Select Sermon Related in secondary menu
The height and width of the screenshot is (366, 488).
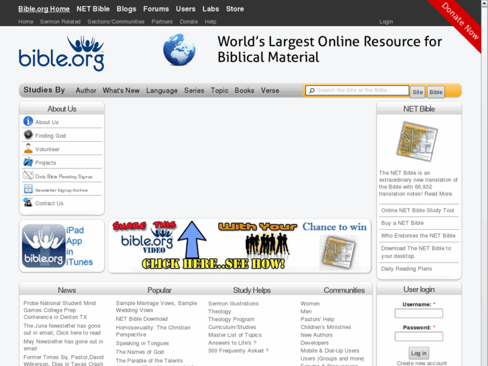[60, 21]
